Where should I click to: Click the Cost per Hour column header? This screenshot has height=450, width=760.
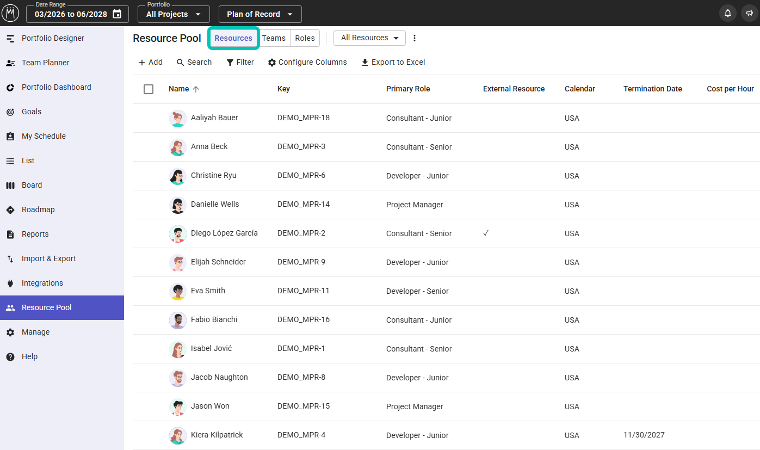click(730, 89)
